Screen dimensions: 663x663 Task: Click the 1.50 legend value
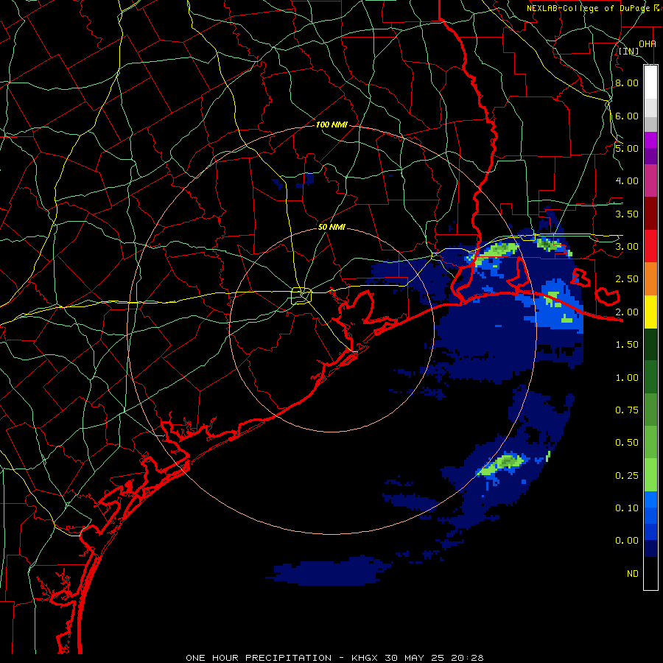[x=627, y=345]
